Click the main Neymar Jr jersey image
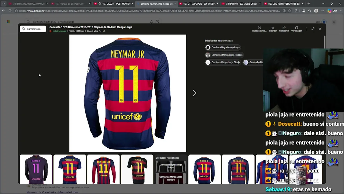The width and height of the screenshot is (344, 194). pos(128,93)
